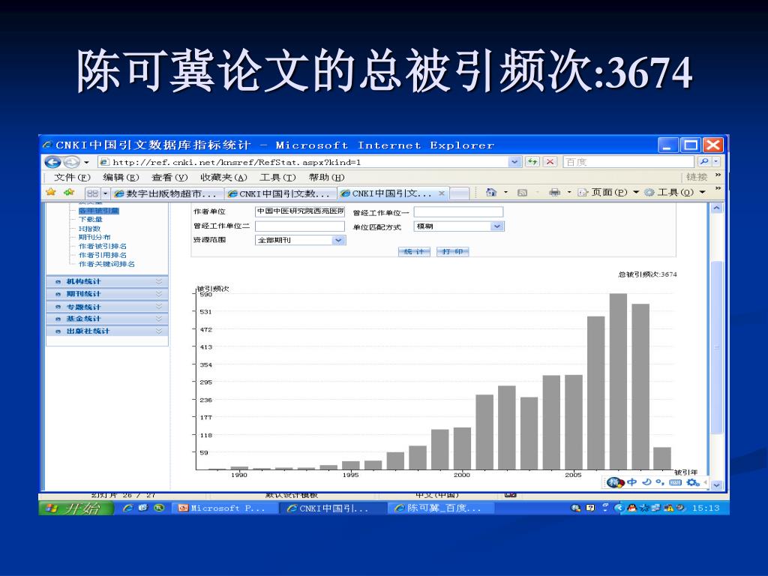This screenshot has height=576, width=768.
Task: Click the 作者单位 input field
Action: [x=300, y=211]
